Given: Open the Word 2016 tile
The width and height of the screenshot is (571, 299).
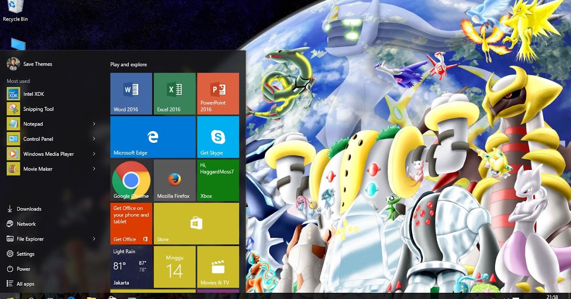Looking at the screenshot, I should click(x=131, y=93).
